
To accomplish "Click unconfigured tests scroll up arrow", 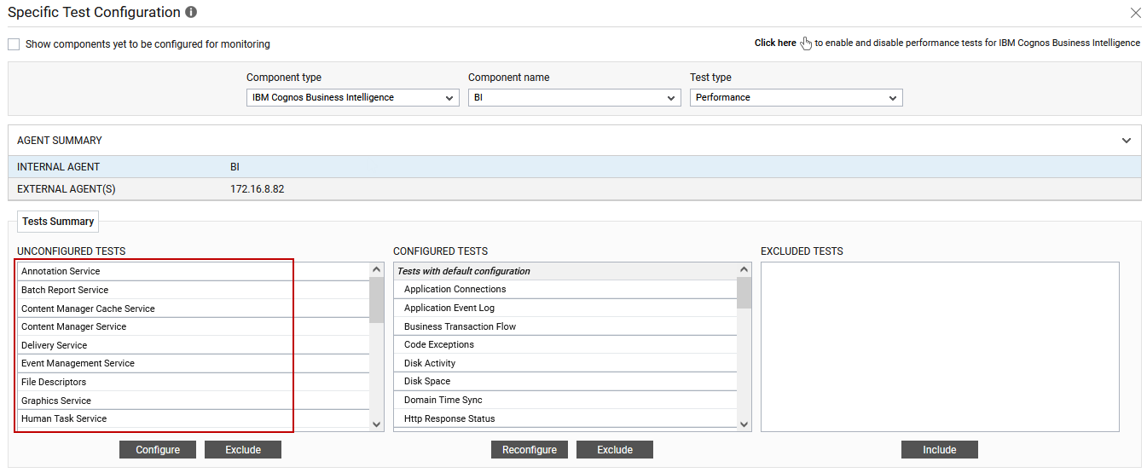I will click(x=377, y=269).
